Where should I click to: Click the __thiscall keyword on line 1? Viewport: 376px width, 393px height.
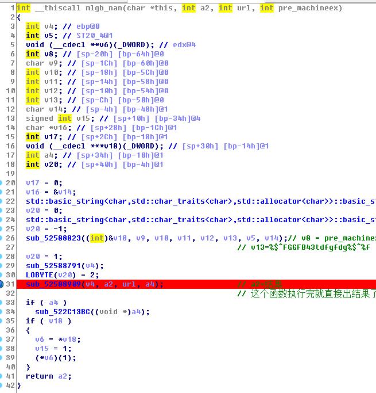pos(58,8)
